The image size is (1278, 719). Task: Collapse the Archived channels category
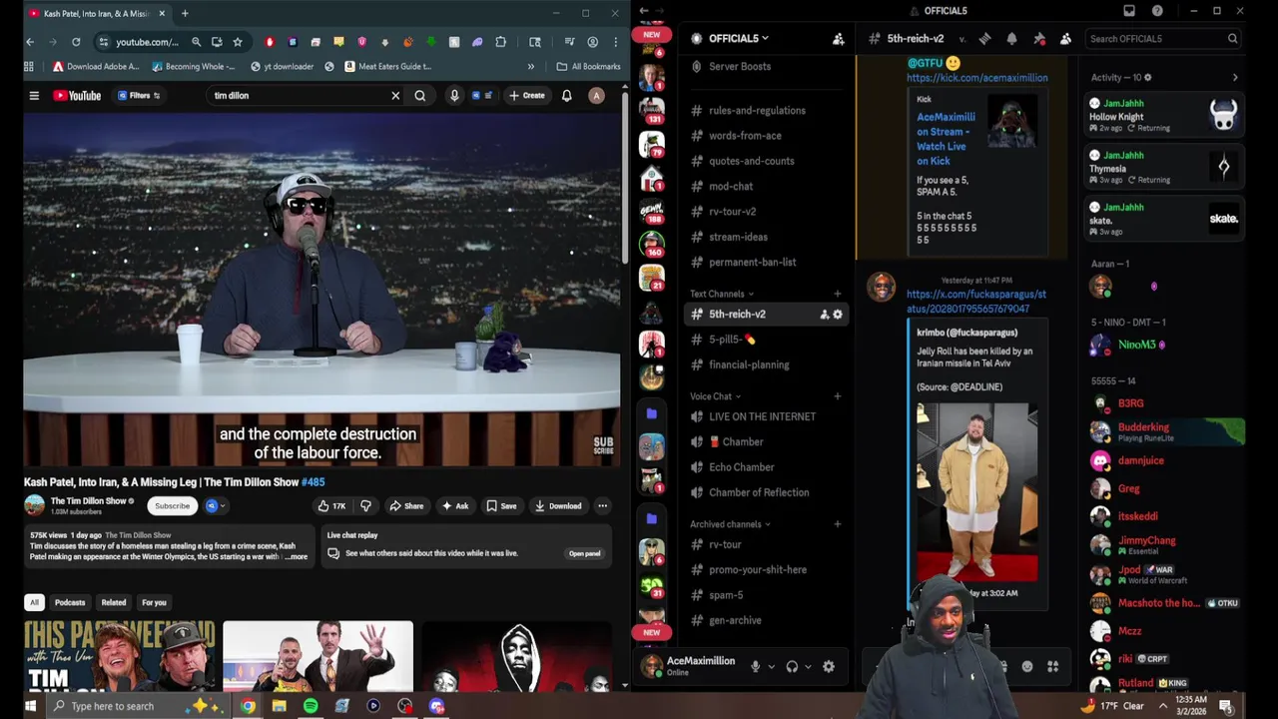click(x=729, y=524)
